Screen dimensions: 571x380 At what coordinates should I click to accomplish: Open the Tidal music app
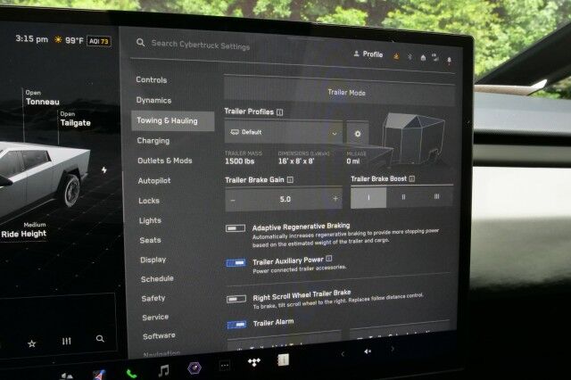(x=253, y=362)
